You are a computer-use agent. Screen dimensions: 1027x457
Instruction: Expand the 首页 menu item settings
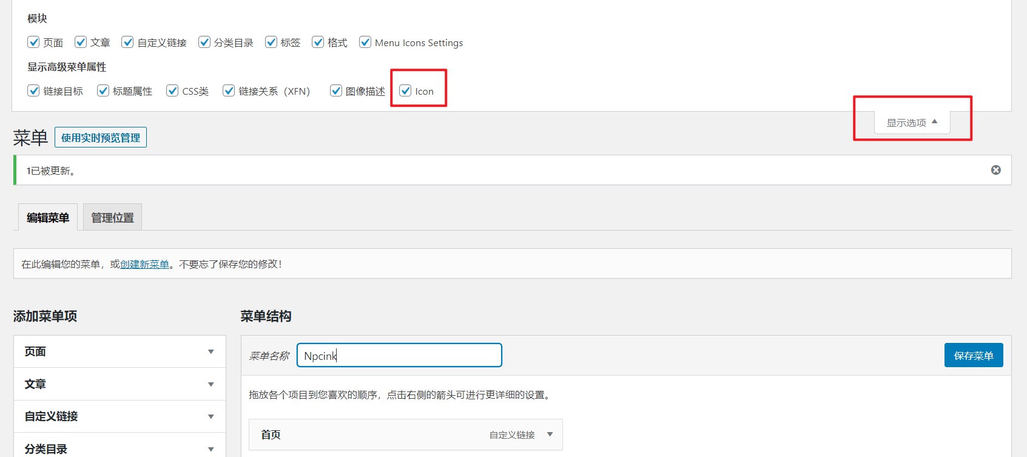coord(550,435)
